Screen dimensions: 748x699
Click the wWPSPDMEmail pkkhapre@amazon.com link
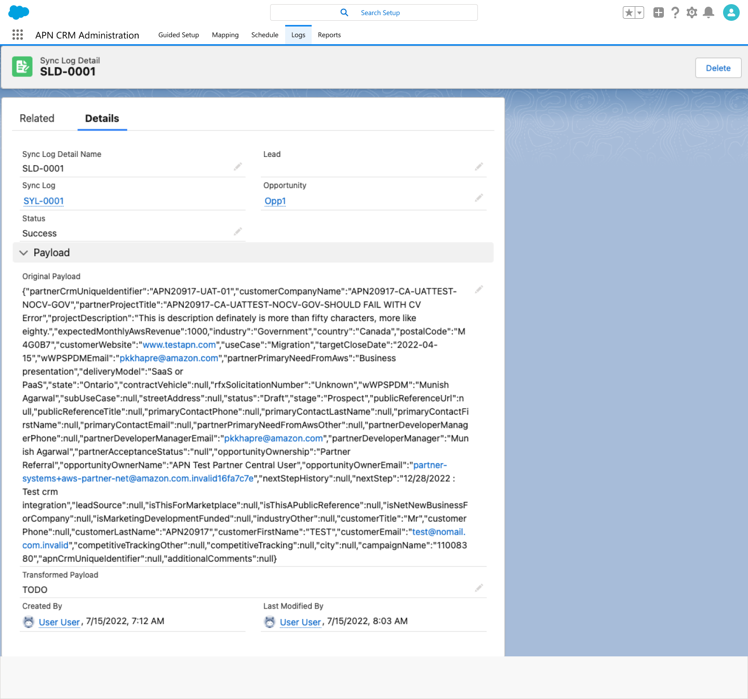tap(169, 358)
